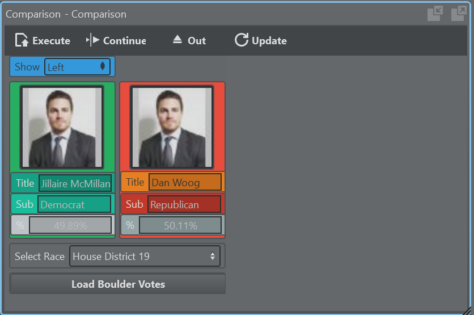Screen dimensions: 474x315
Task: Click the Out eject icon
Action: [177, 40]
